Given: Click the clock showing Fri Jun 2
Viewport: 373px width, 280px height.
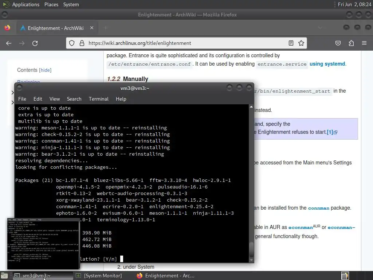Looking at the screenshot, I should click(x=354, y=4).
